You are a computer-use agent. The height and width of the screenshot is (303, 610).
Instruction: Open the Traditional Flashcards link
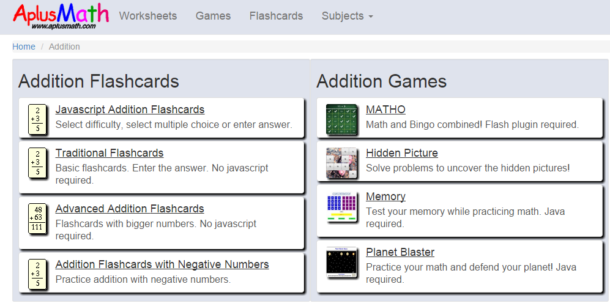point(110,153)
